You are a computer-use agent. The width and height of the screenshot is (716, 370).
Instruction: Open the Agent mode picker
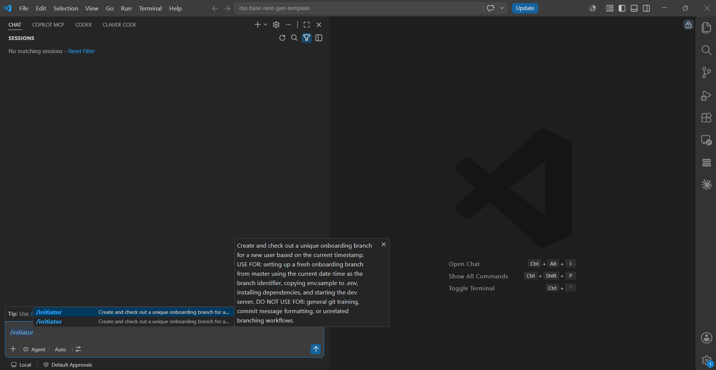(34, 349)
